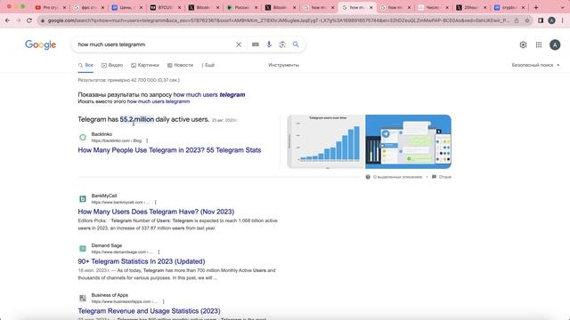570x320 pixels.
Task: Click the '55.2 million' highlighted text
Action: coord(137,119)
